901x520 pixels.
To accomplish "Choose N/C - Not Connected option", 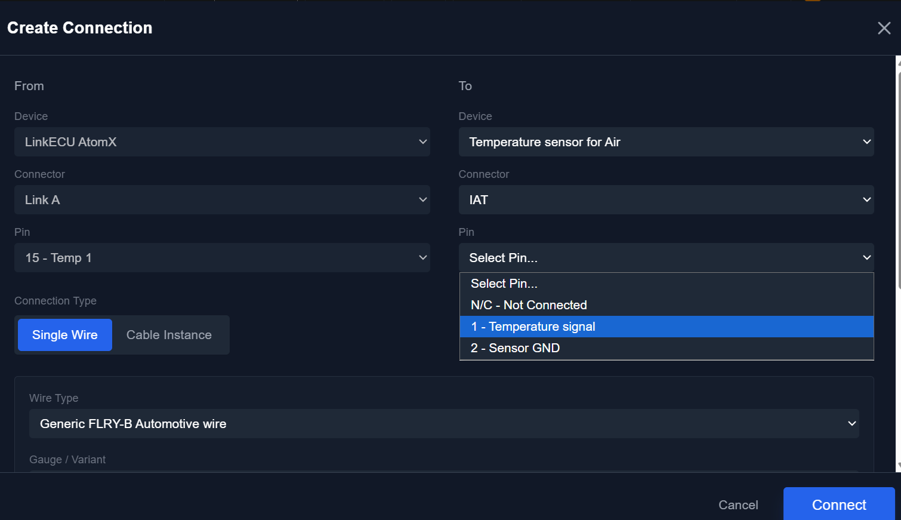I will tap(667, 305).
